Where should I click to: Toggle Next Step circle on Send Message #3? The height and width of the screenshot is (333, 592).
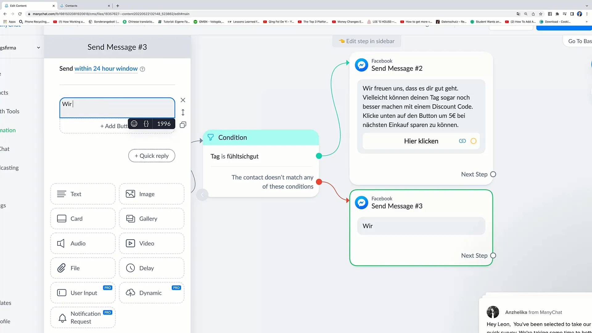pyautogui.click(x=493, y=255)
